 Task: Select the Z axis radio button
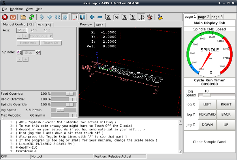pyautogui.click(x=47, y=30)
